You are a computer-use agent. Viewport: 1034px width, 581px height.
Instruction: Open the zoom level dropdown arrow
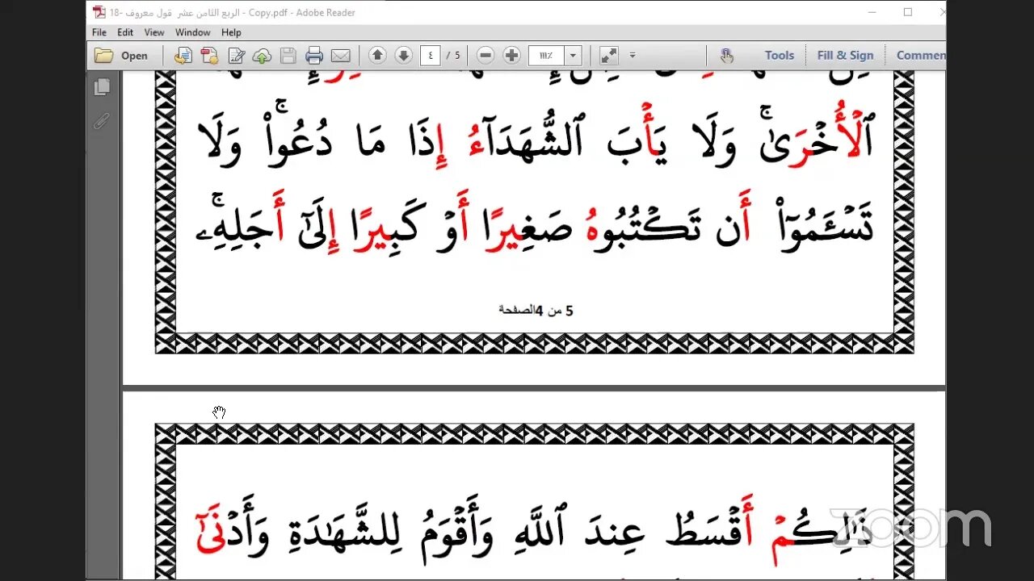pyautogui.click(x=573, y=56)
